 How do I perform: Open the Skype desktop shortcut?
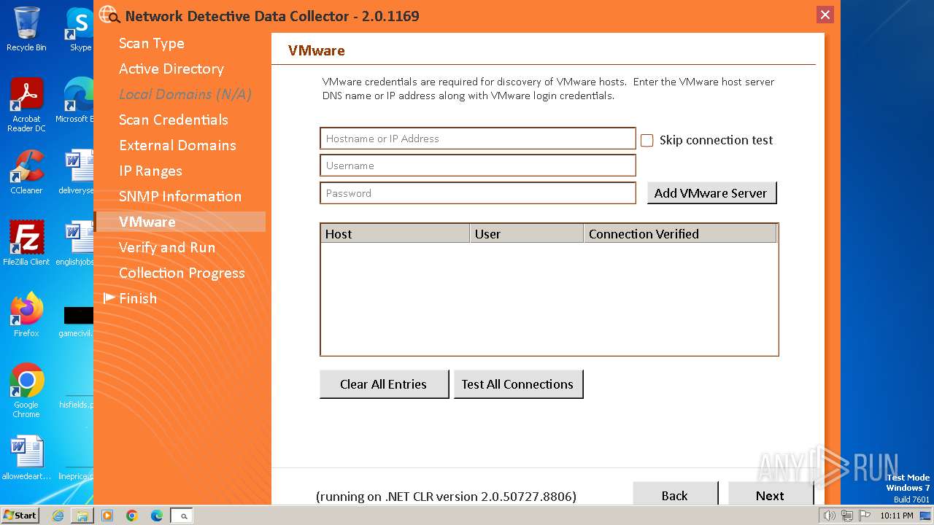point(80,28)
